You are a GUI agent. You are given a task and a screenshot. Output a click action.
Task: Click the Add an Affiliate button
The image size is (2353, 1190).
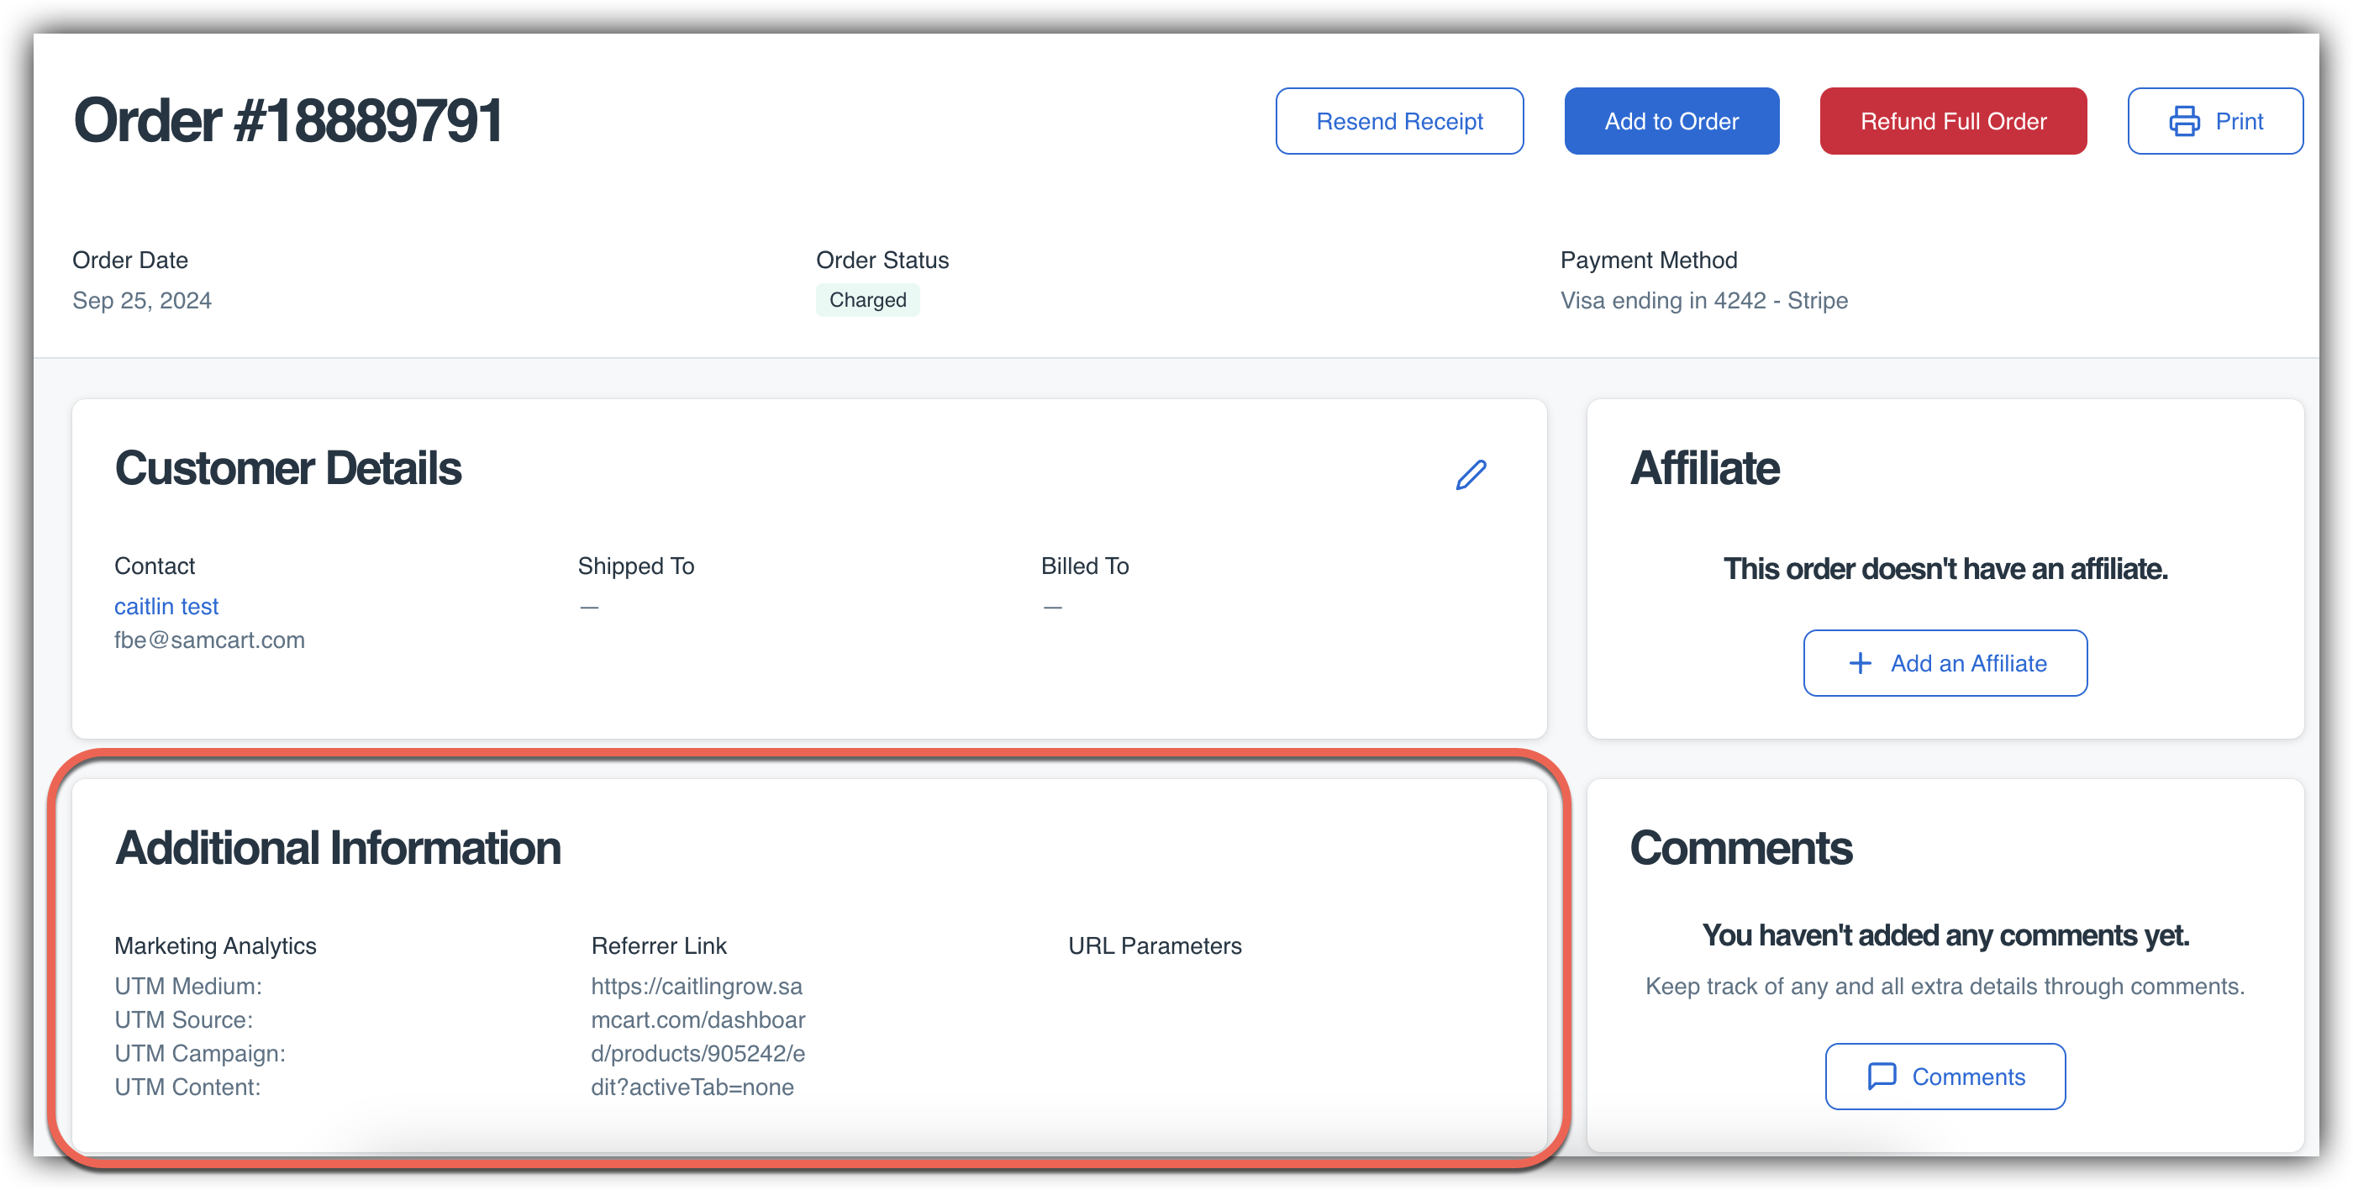pos(1945,663)
